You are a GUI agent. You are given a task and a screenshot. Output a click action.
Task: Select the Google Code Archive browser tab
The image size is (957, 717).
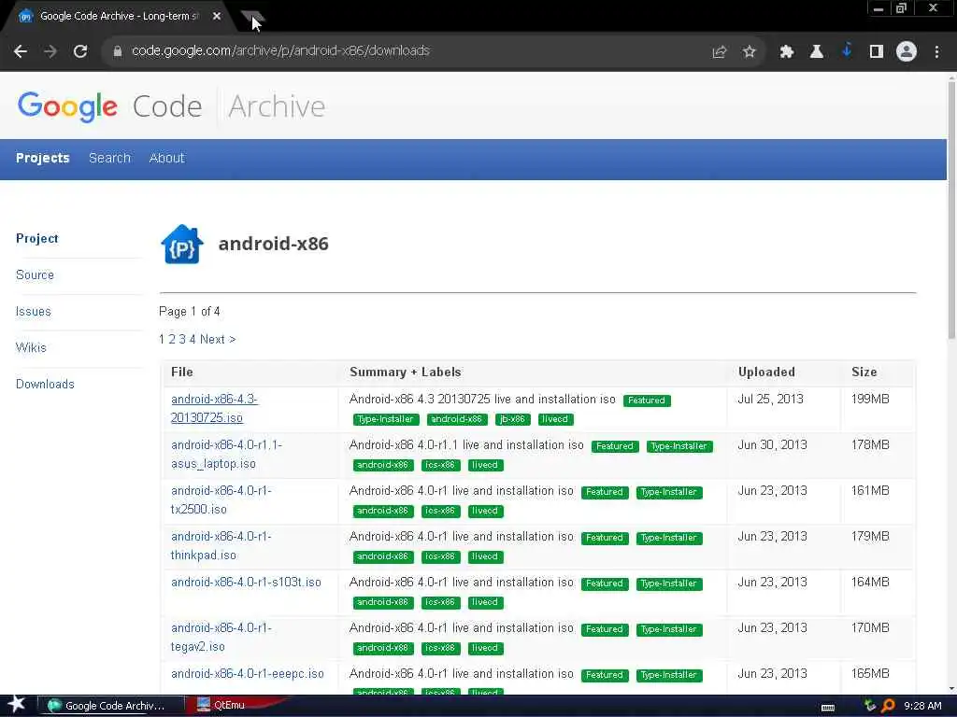[119, 17]
